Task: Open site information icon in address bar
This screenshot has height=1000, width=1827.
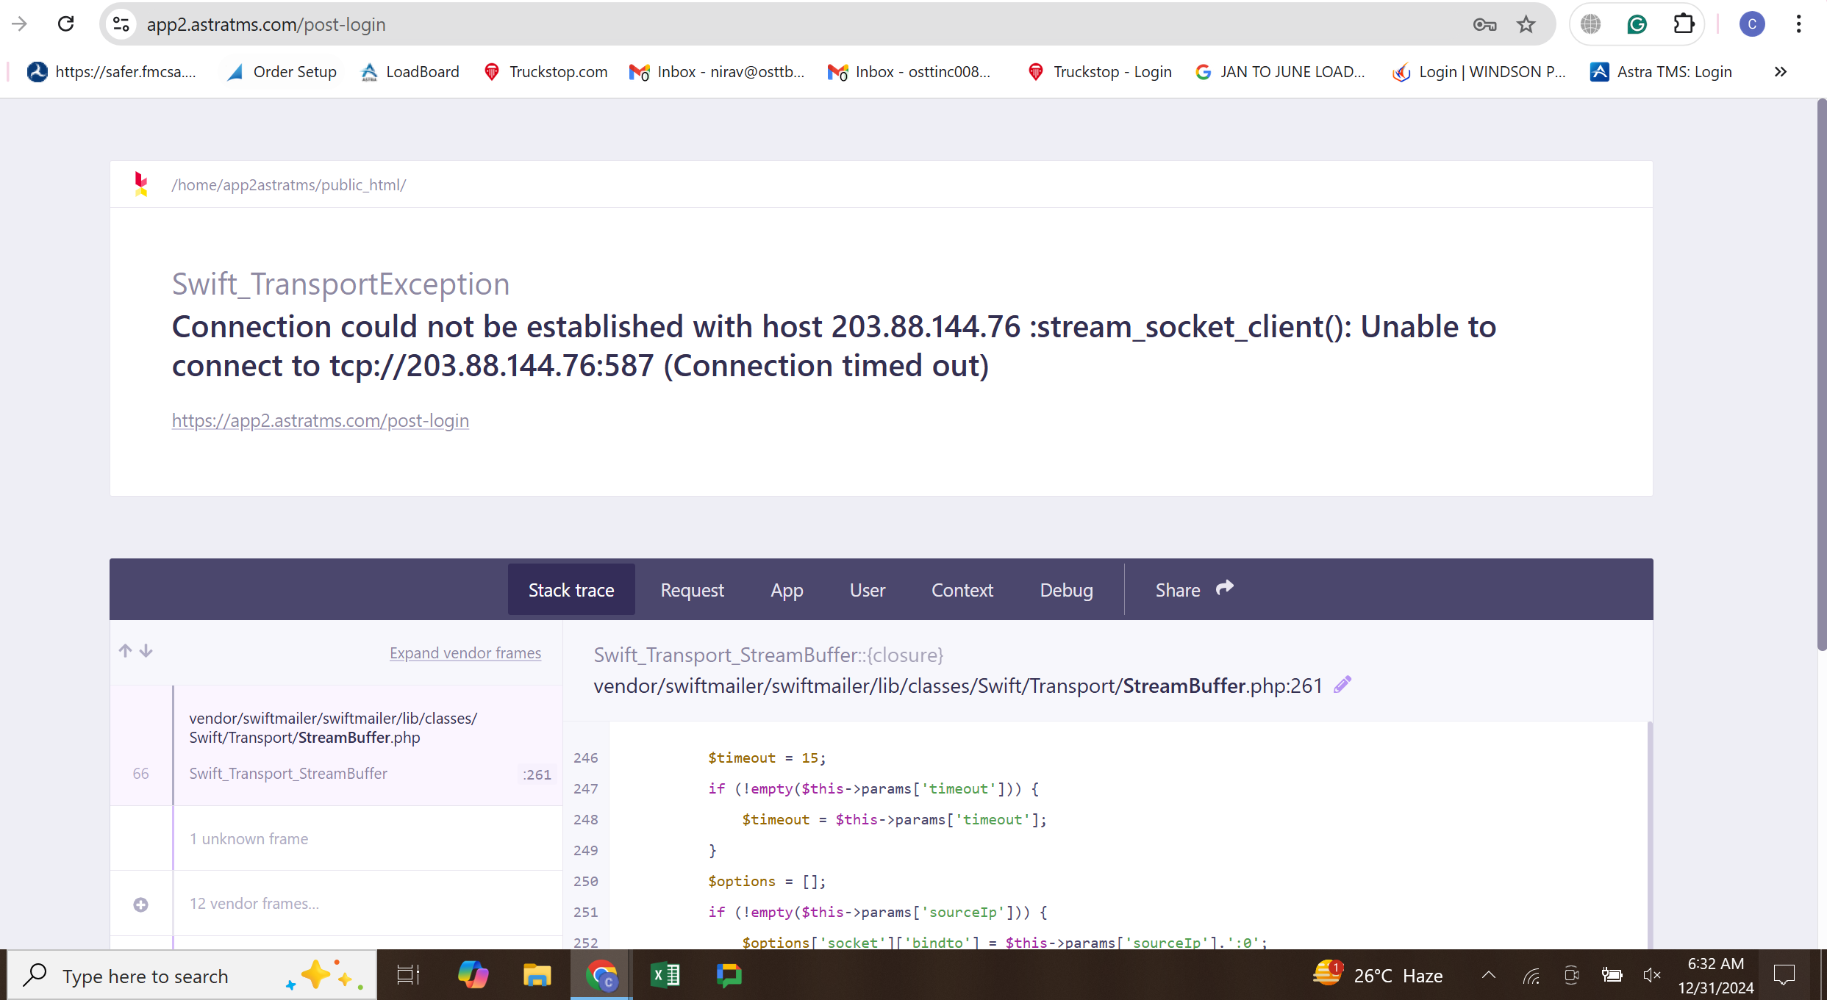Action: click(x=121, y=24)
